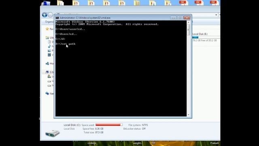This screenshot has width=259, height=146.
Task: Select the third drive icon under Computer
Action: tap(49, 86)
